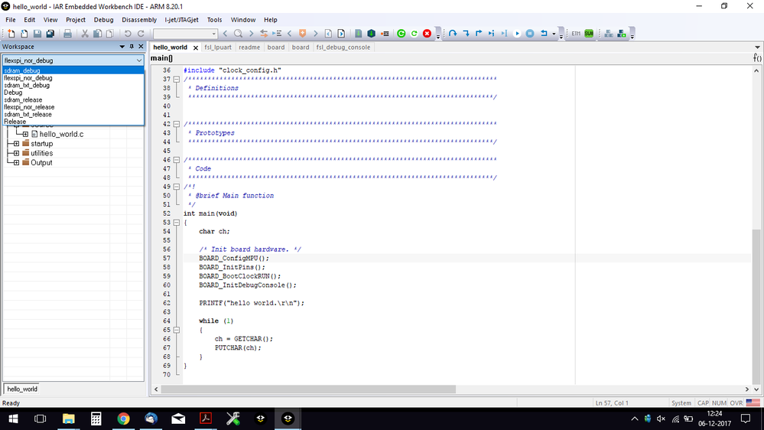Click the Replace arrows icon
The width and height of the screenshot is (764, 430).
click(264, 34)
